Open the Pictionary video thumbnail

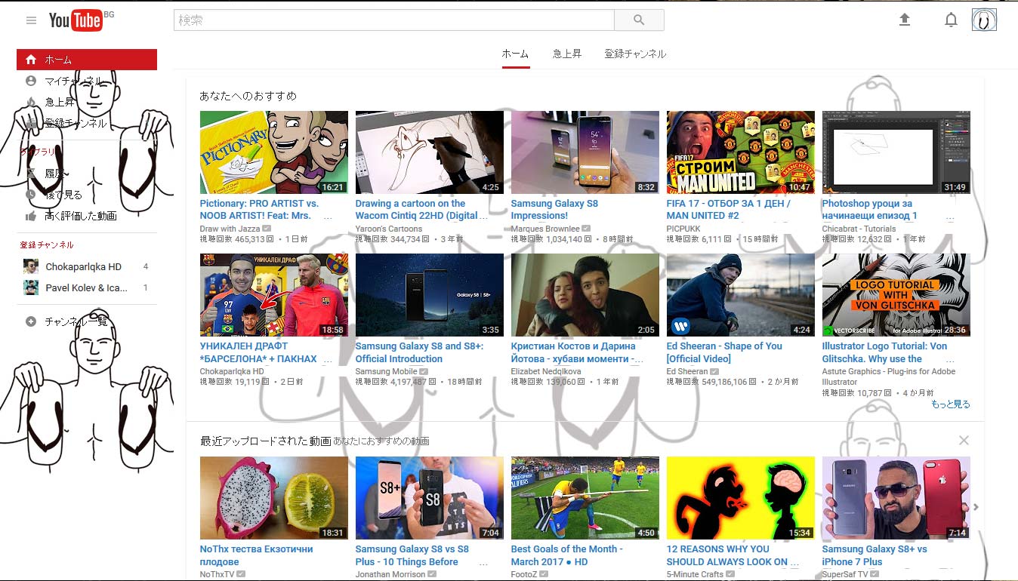(x=274, y=152)
